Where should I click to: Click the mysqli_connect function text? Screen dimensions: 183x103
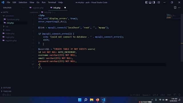(x=57, y=28)
